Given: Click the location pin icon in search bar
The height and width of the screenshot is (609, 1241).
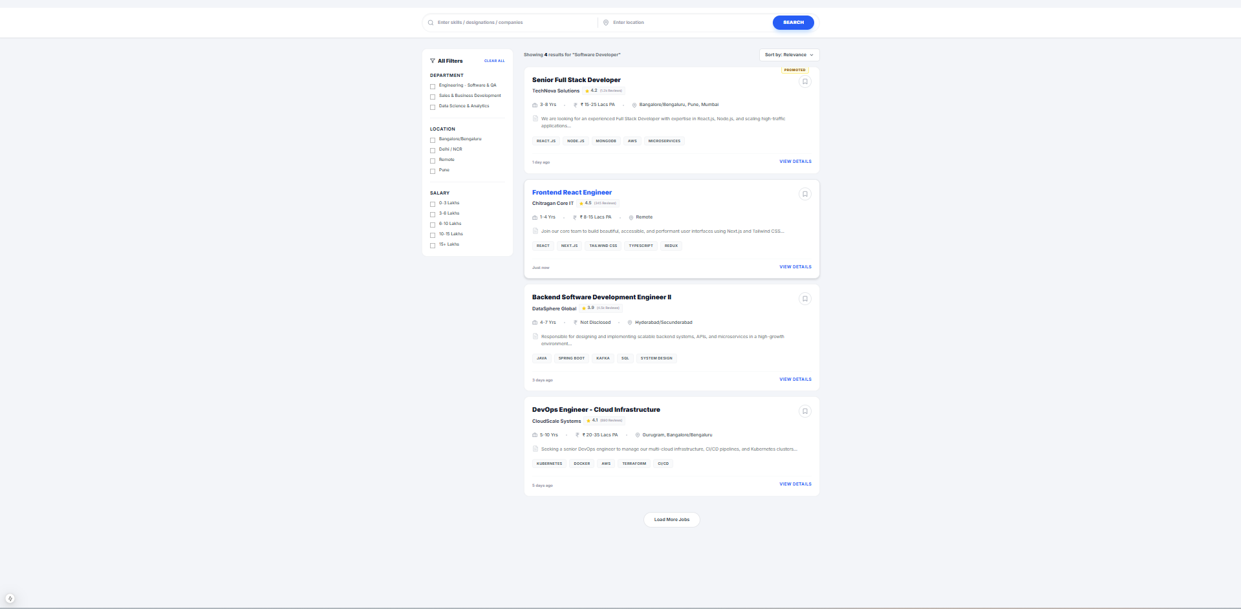Looking at the screenshot, I should [606, 23].
